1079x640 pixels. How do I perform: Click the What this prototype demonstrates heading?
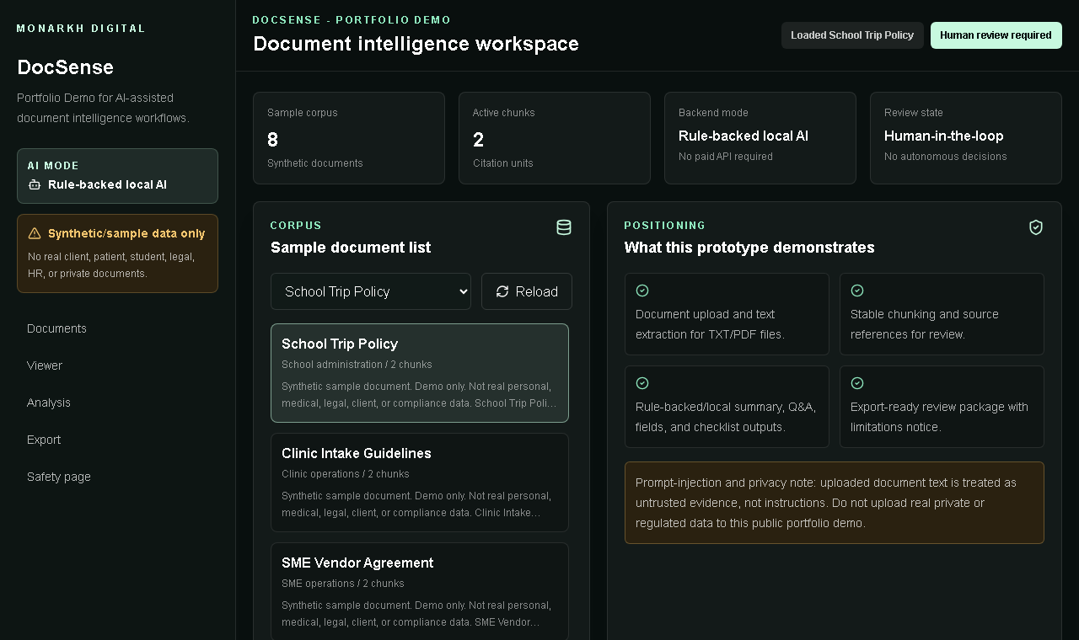point(749,248)
